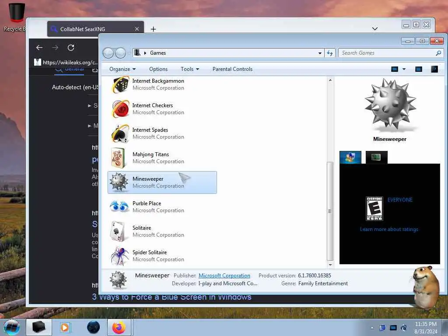
Task: Click the Games Explorer back arrow
Action: (108, 53)
